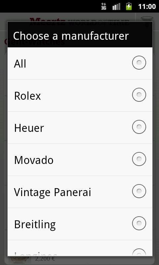Choose Rolex from the manufacturer list
This screenshot has width=159, height=265.
pyautogui.click(x=80, y=95)
